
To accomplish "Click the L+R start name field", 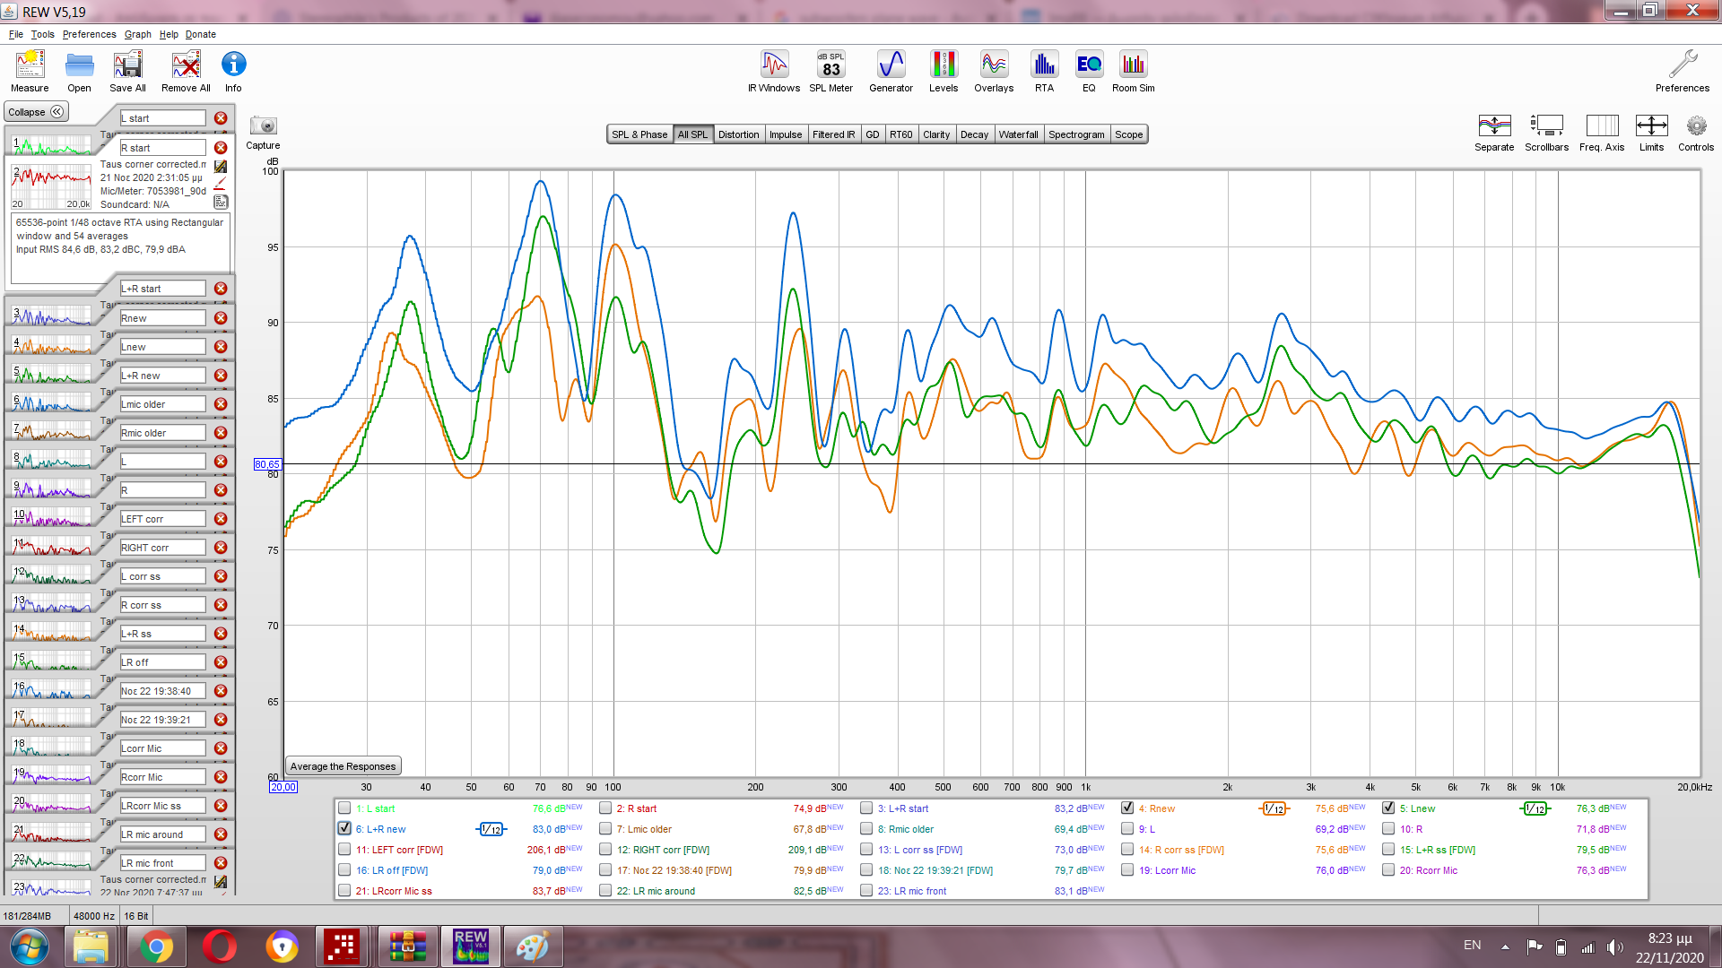I will point(163,289).
